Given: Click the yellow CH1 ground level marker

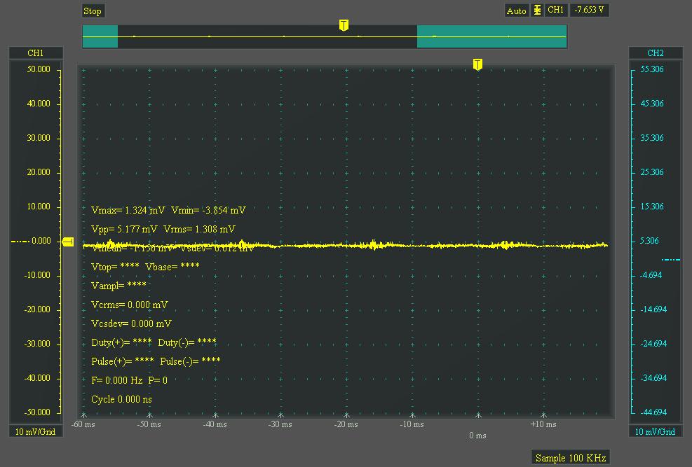Looking at the screenshot, I should (x=68, y=242).
